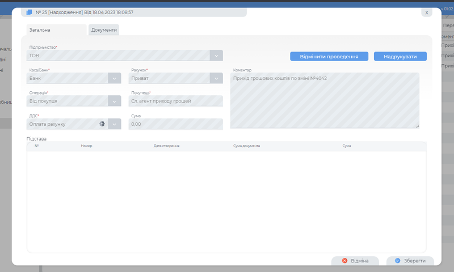The width and height of the screenshot is (454, 272).
Task: Save with the Зберегти button
Action: click(x=410, y=261)
